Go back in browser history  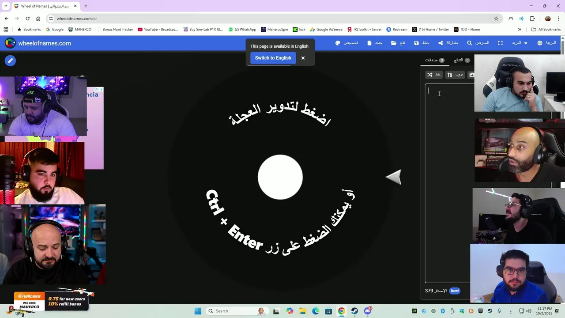[6, 19]
